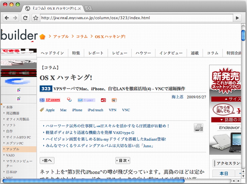The width and height of the screenshot is (247, 184).
Task: Click the 前へ previous button
Action: point(47,161)
